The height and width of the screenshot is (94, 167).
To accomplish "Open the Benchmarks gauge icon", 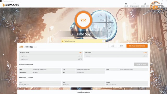I will [x=134, y=4].
